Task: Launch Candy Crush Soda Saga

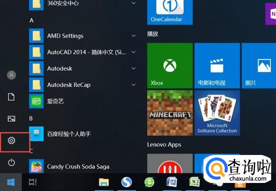Action: pos(83,166)
